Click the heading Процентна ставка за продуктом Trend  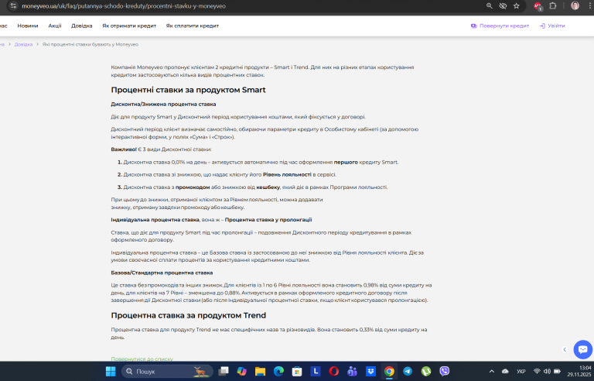[188, 315]
